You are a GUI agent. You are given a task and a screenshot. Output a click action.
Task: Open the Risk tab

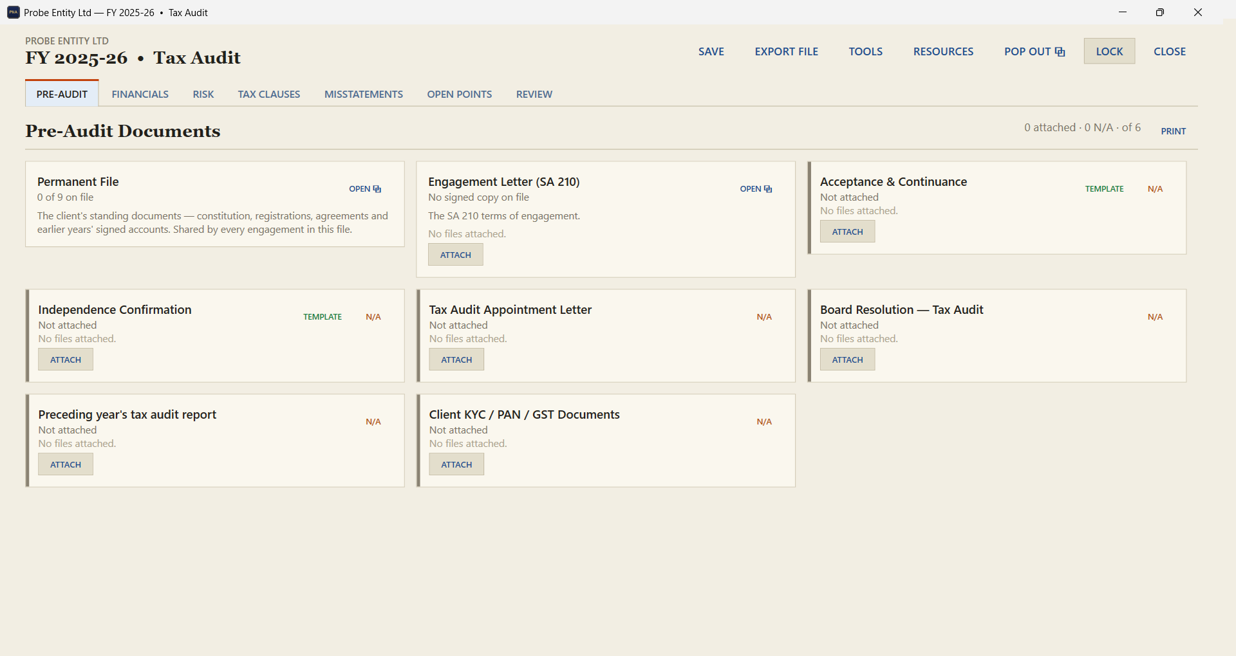(203, 94)
